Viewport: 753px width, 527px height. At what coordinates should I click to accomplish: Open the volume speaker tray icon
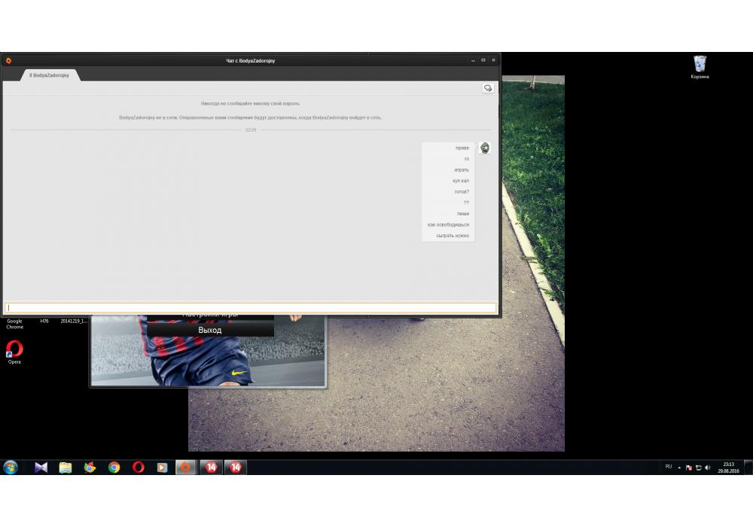[707, 468]
